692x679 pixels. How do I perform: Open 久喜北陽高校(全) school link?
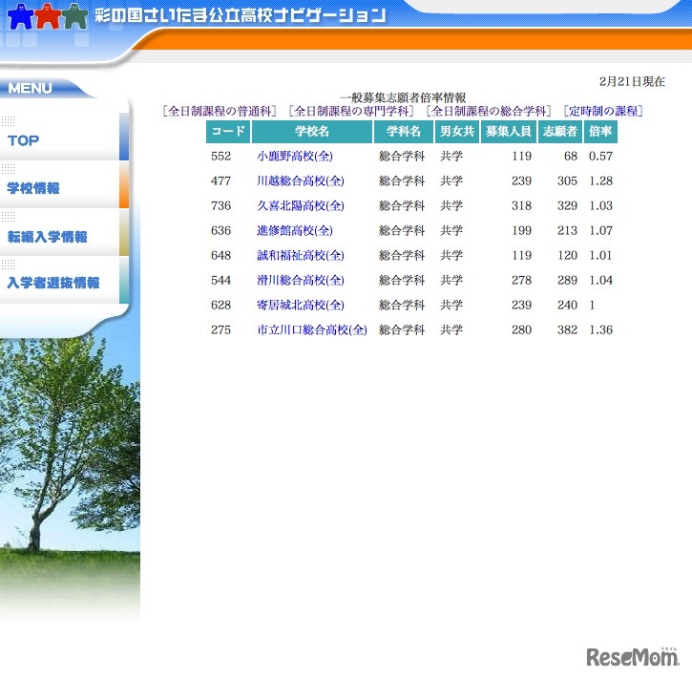tap(301, 205)
